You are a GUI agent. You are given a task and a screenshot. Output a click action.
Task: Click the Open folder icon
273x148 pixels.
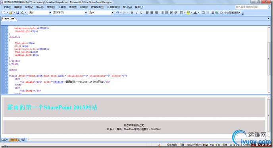point(11,13)
